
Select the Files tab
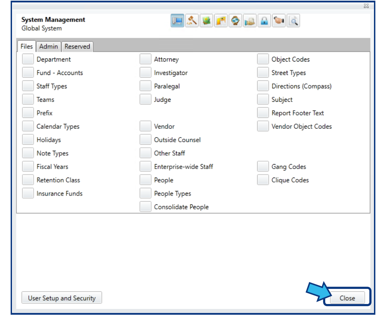click(x=26, y=47)
